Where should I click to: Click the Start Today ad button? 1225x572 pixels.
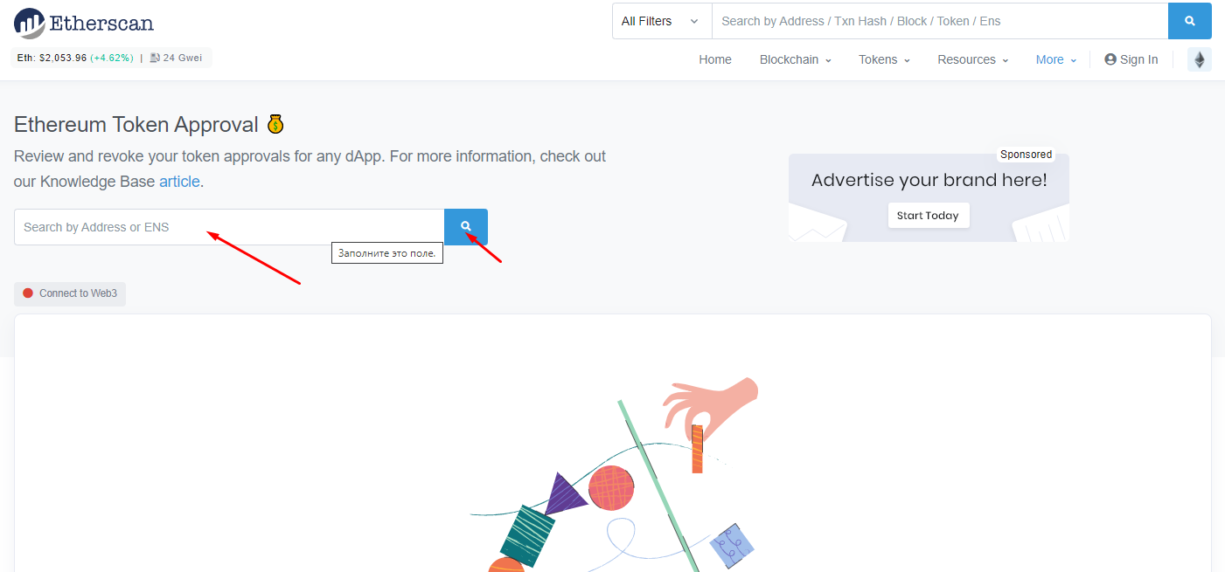click(929, 216)
